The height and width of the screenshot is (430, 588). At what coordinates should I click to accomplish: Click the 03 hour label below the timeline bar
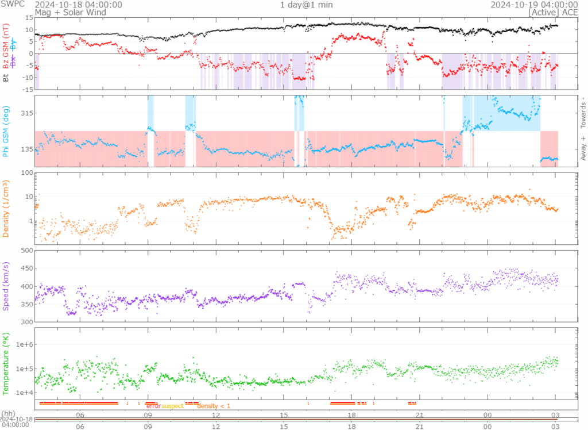(555, 426)
